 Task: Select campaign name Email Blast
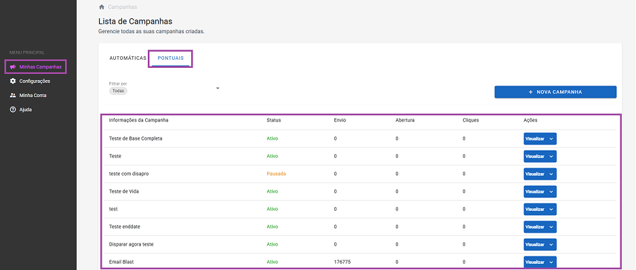121,262
